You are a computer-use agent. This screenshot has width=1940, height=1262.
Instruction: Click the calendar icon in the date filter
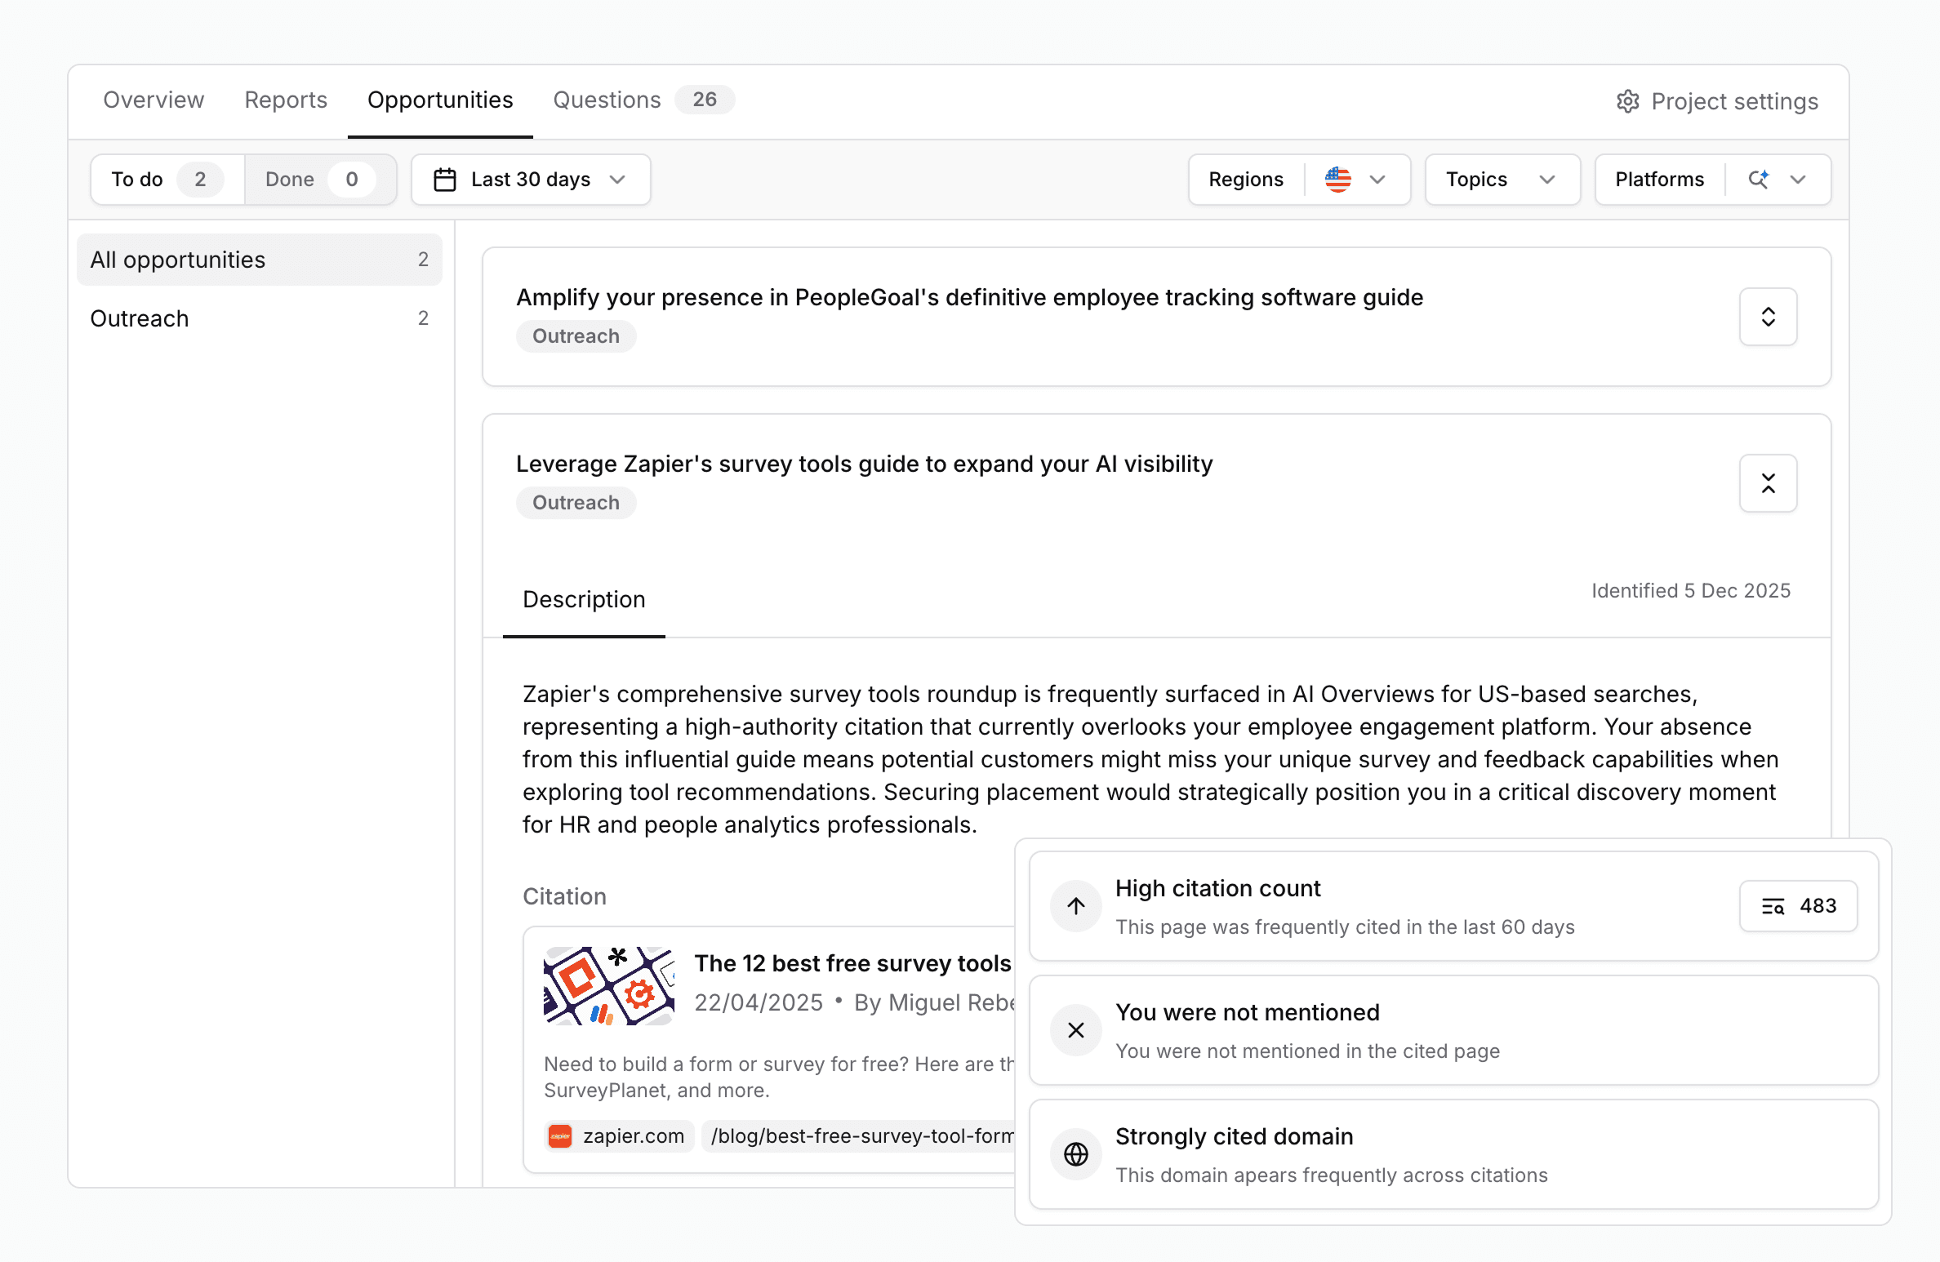click(445, 180)
